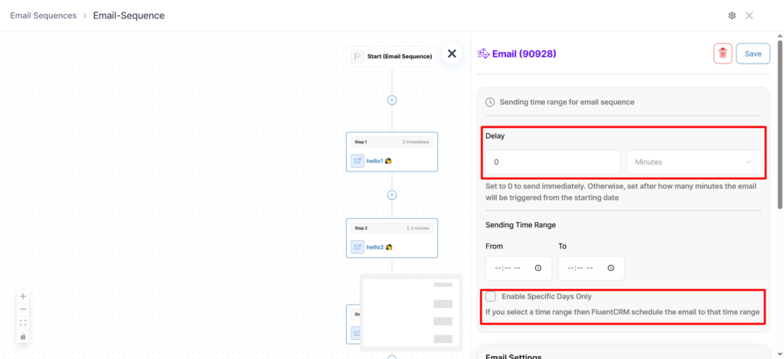Click zoom out minus on canvas controls
This screenshot has width=784, height=359.
(x=23, y=309)
